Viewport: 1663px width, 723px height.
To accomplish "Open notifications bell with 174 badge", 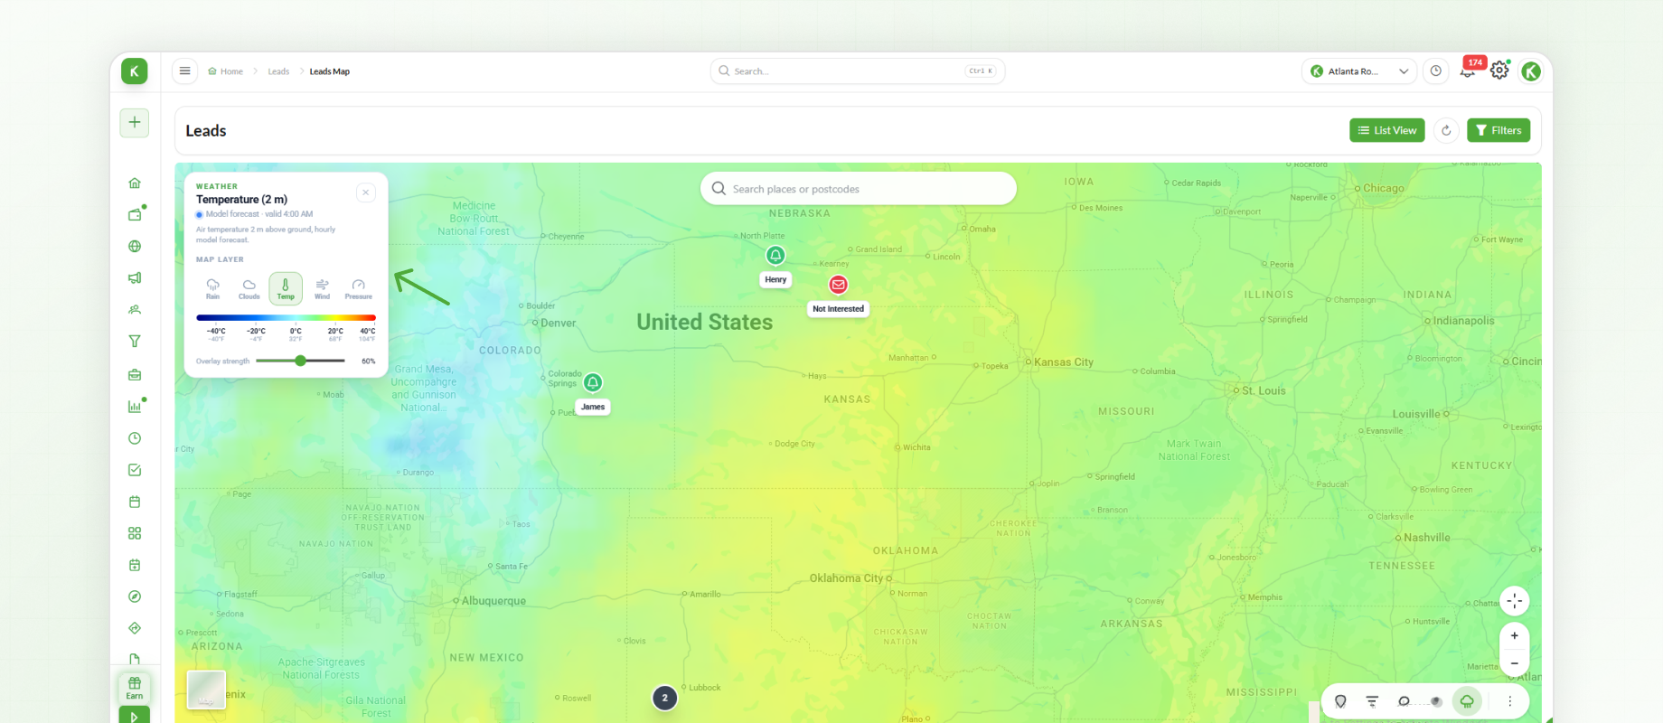I will click(1468, 70).
